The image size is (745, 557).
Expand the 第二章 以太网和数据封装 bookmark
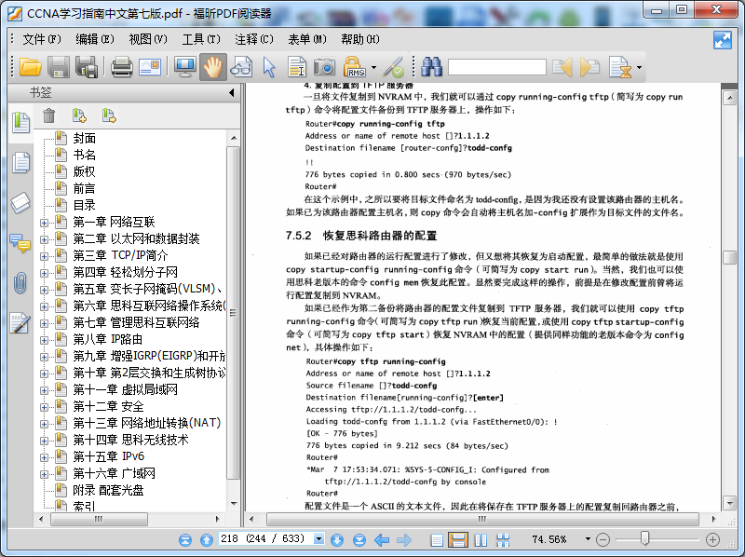(44, 239)
